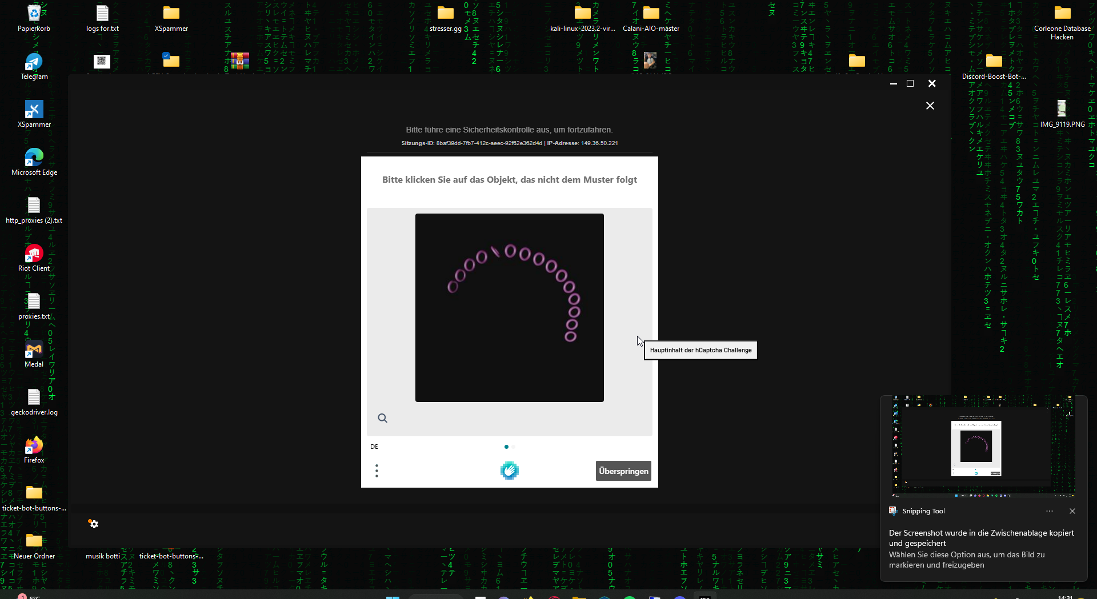Open the Riot Client shortcut
1097x599 pixels.
pyautogui.click(x=34, y=254)
